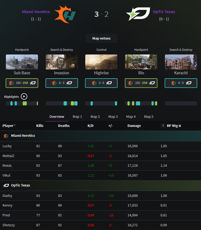Image resolution: width=201 pixels, height=230 pixels.
Task: Click OpTic icon in Karachi score box
Action: click(188, 83)
